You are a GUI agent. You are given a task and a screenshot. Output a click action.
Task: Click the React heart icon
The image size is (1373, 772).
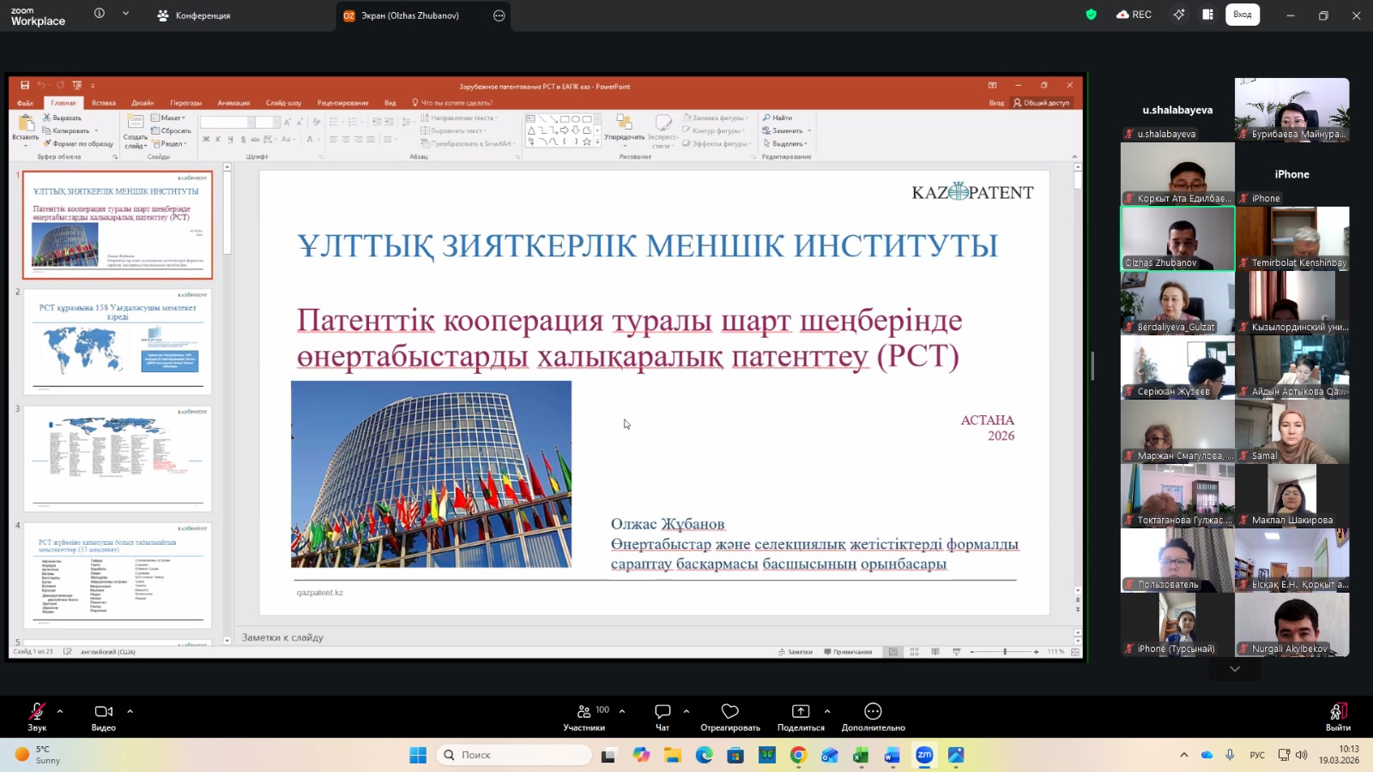[x=729, y=712]
